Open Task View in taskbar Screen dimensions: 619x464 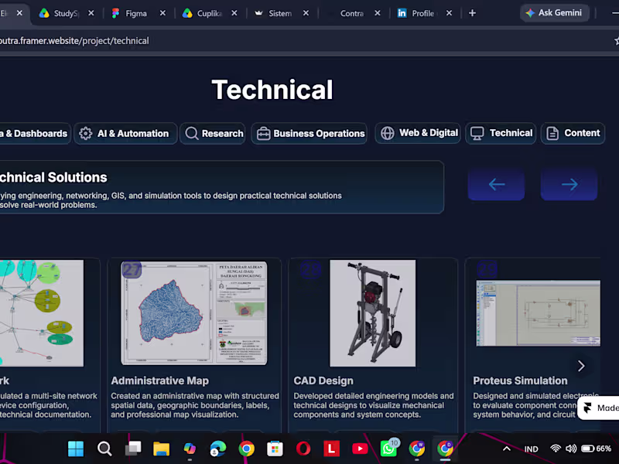tap(133, 449)
